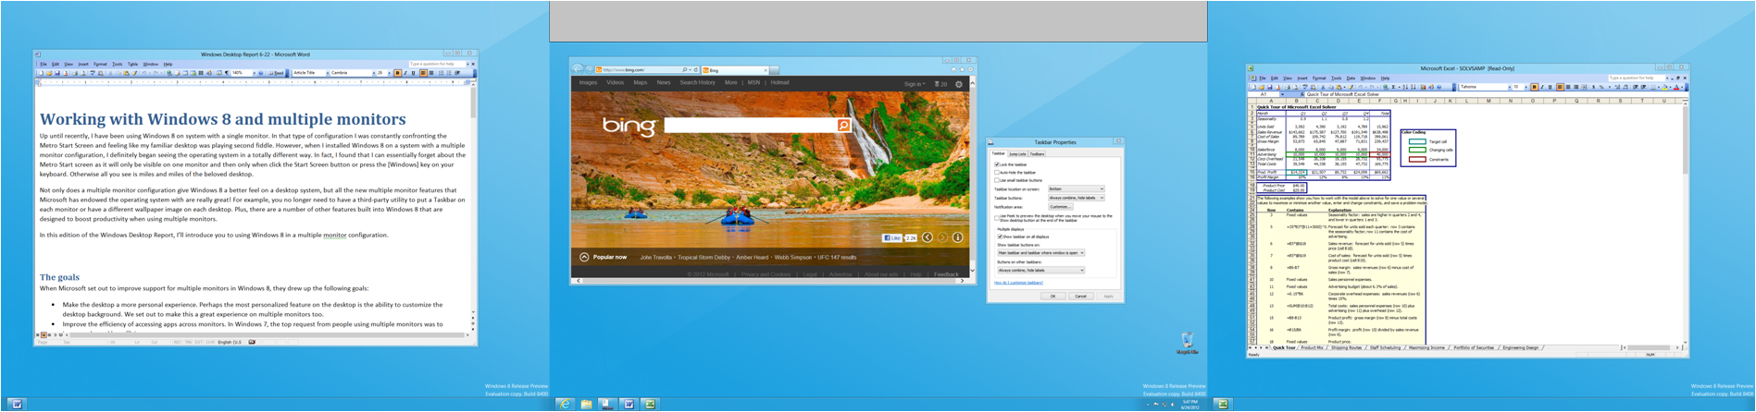Click the Save icon in Word's toolbar
The width and height of the screenshot is (1756, 412).
(56, 73)
